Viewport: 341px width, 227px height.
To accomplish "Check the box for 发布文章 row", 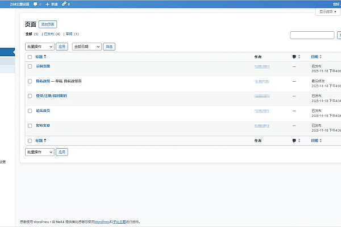I will click(30, 126).
